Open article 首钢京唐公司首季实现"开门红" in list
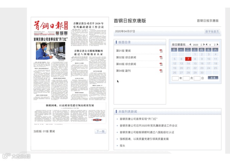Image resolution: width=230 pixels, height=161 pixels. (139, 119)
